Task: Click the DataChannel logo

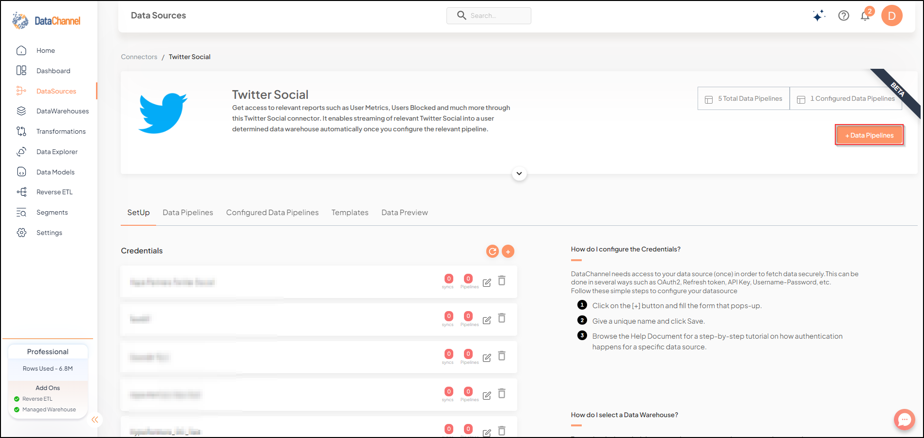Action: pyautogui.click(x=47, y=21)
